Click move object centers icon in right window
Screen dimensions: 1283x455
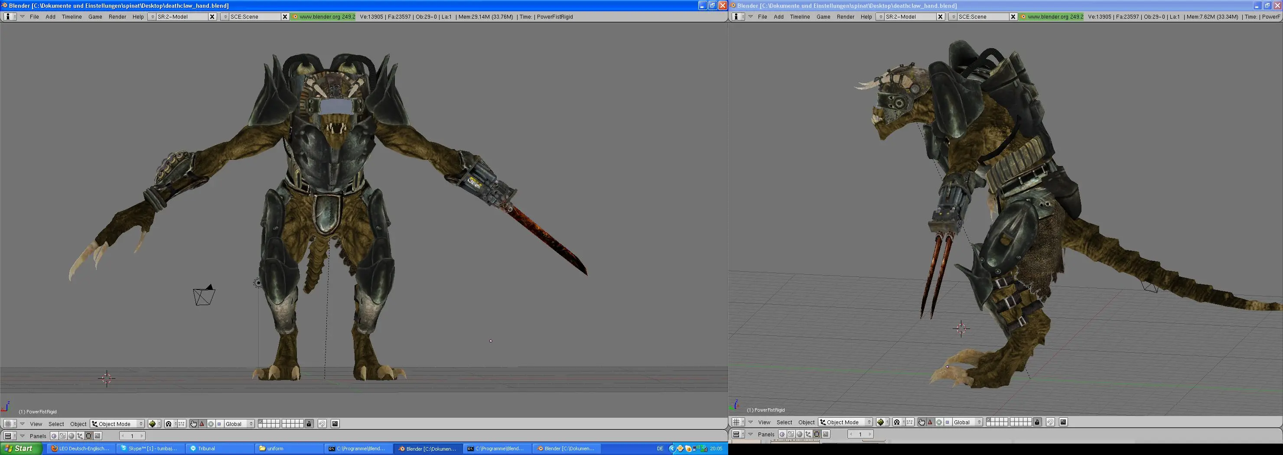[x=909, y=422]
